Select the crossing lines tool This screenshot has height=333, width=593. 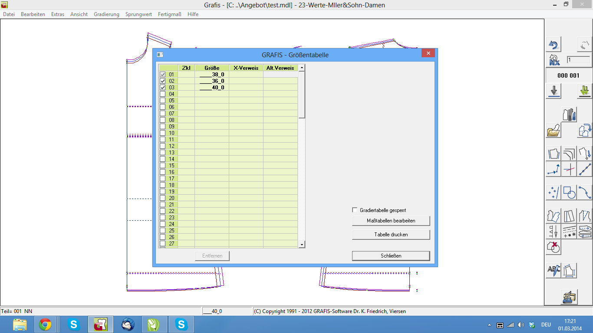(x=569, y=169)
